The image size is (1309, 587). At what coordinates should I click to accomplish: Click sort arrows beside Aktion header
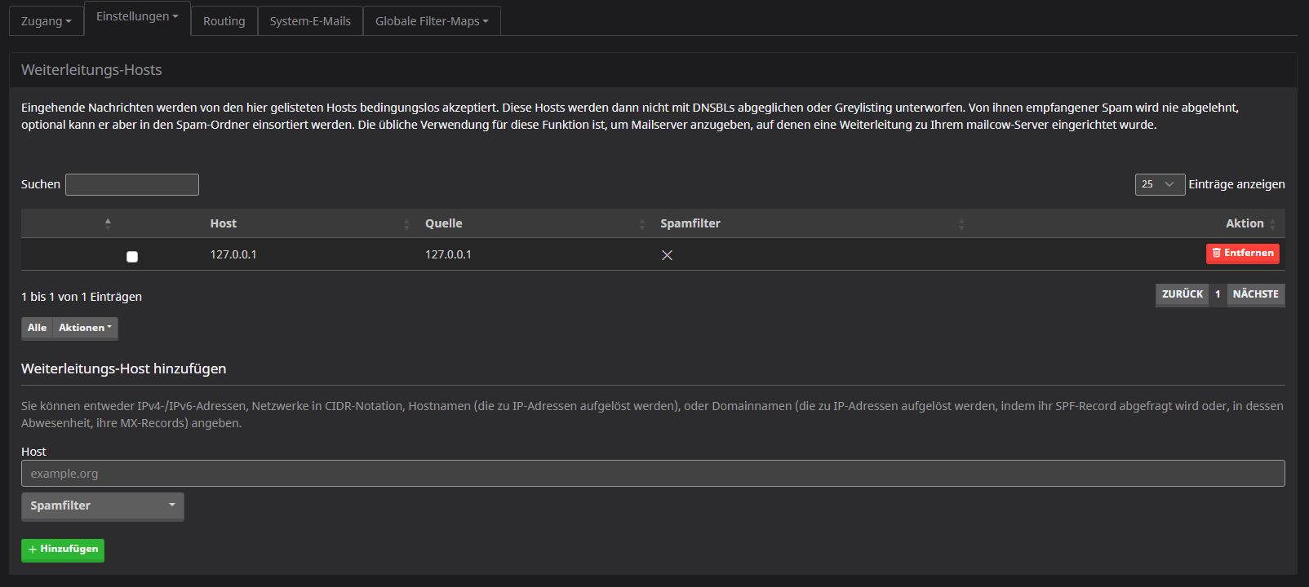(x=1272, y=224)
